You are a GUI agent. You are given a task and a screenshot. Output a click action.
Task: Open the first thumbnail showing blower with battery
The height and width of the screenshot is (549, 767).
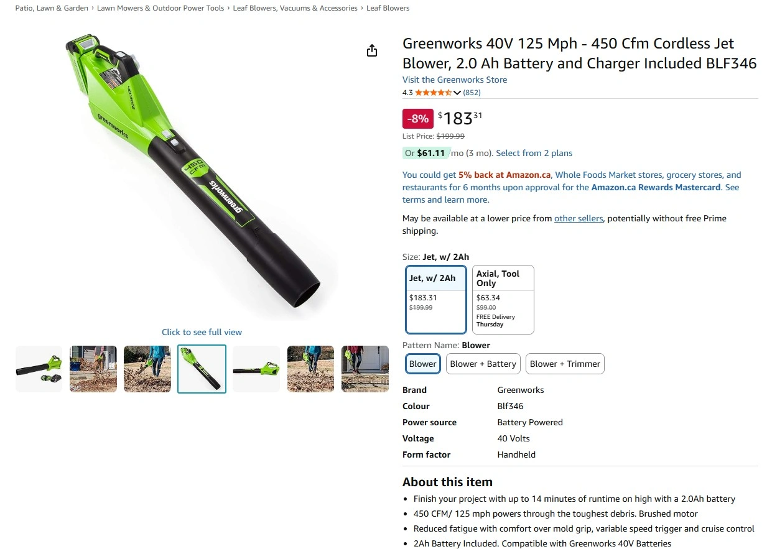click(x=39, y=369)
